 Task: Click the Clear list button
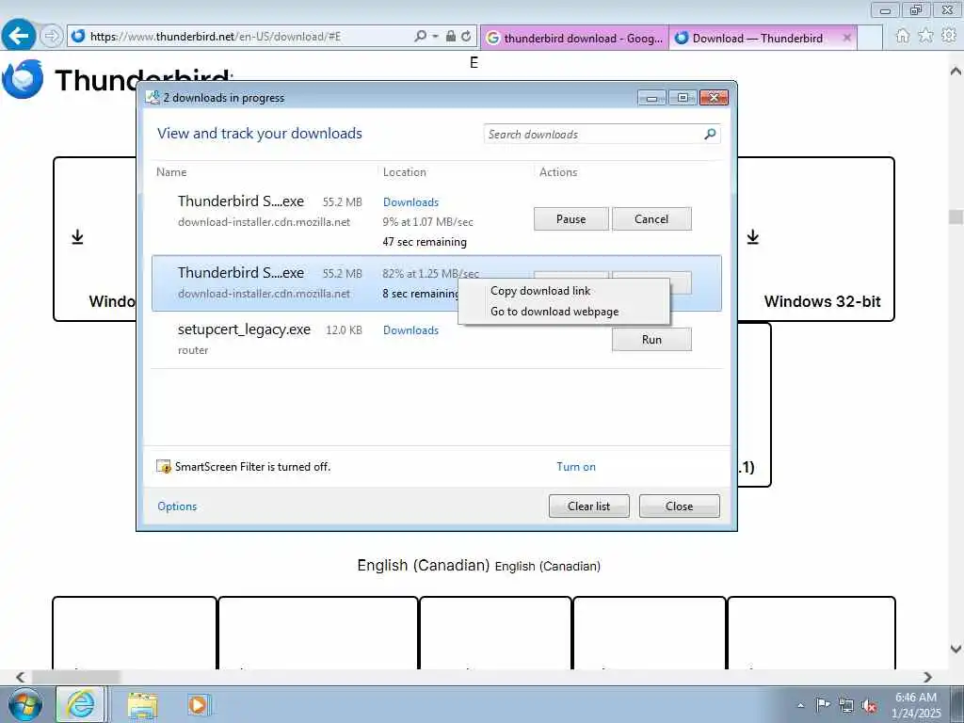pos(589,506)
